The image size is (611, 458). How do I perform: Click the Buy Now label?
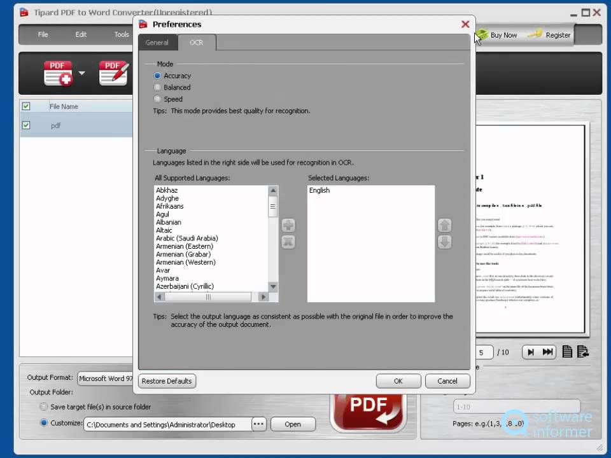[x=503, y=35]
